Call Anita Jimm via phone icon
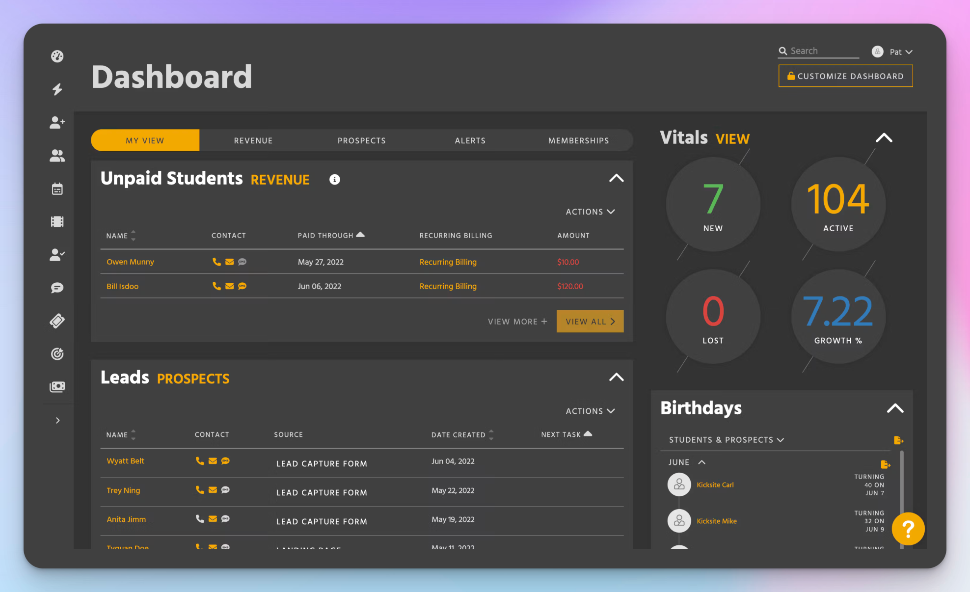This screenshot has height=592, width=970. tap(200, 519)
